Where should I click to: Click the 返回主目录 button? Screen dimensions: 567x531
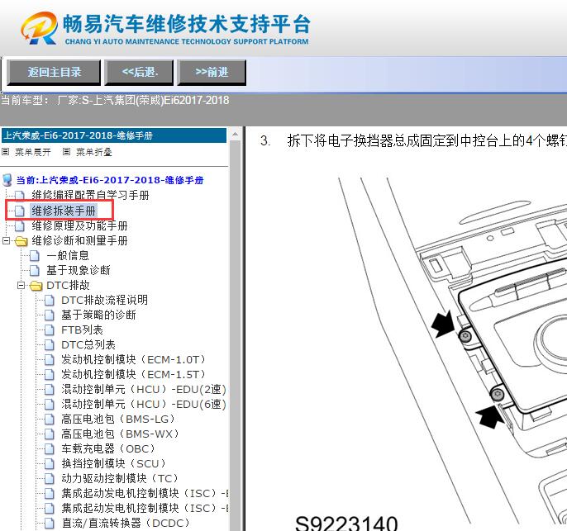(54, 72)
